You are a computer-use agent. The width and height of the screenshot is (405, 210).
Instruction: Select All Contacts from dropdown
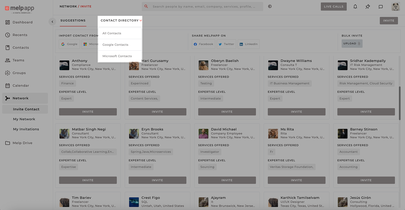(x=112, y=33)
